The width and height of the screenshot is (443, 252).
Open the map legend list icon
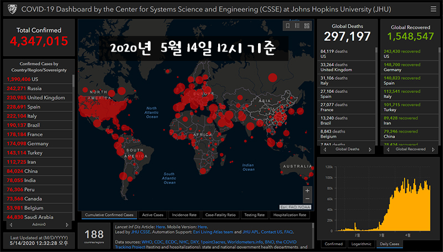click(297, 25)
